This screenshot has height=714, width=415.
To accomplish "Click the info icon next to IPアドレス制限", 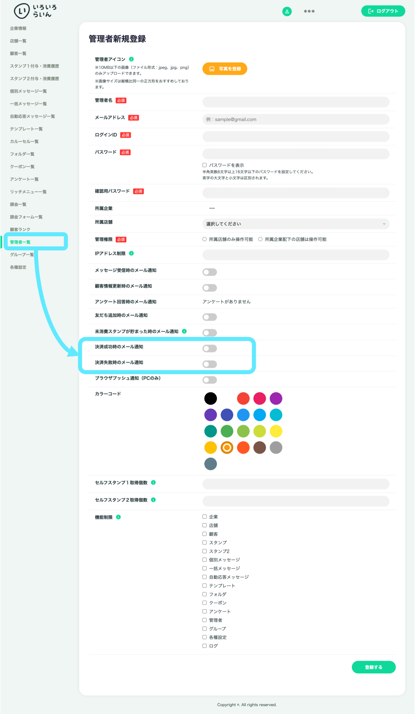I will (131, 253).
